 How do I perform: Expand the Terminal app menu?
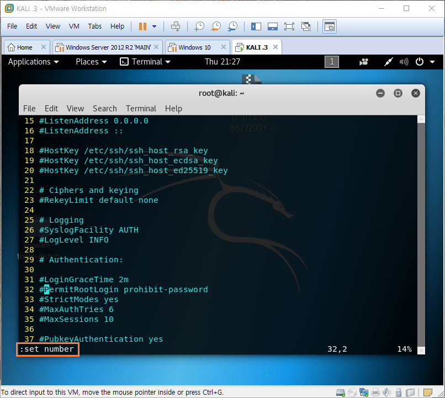coord(145,62)
